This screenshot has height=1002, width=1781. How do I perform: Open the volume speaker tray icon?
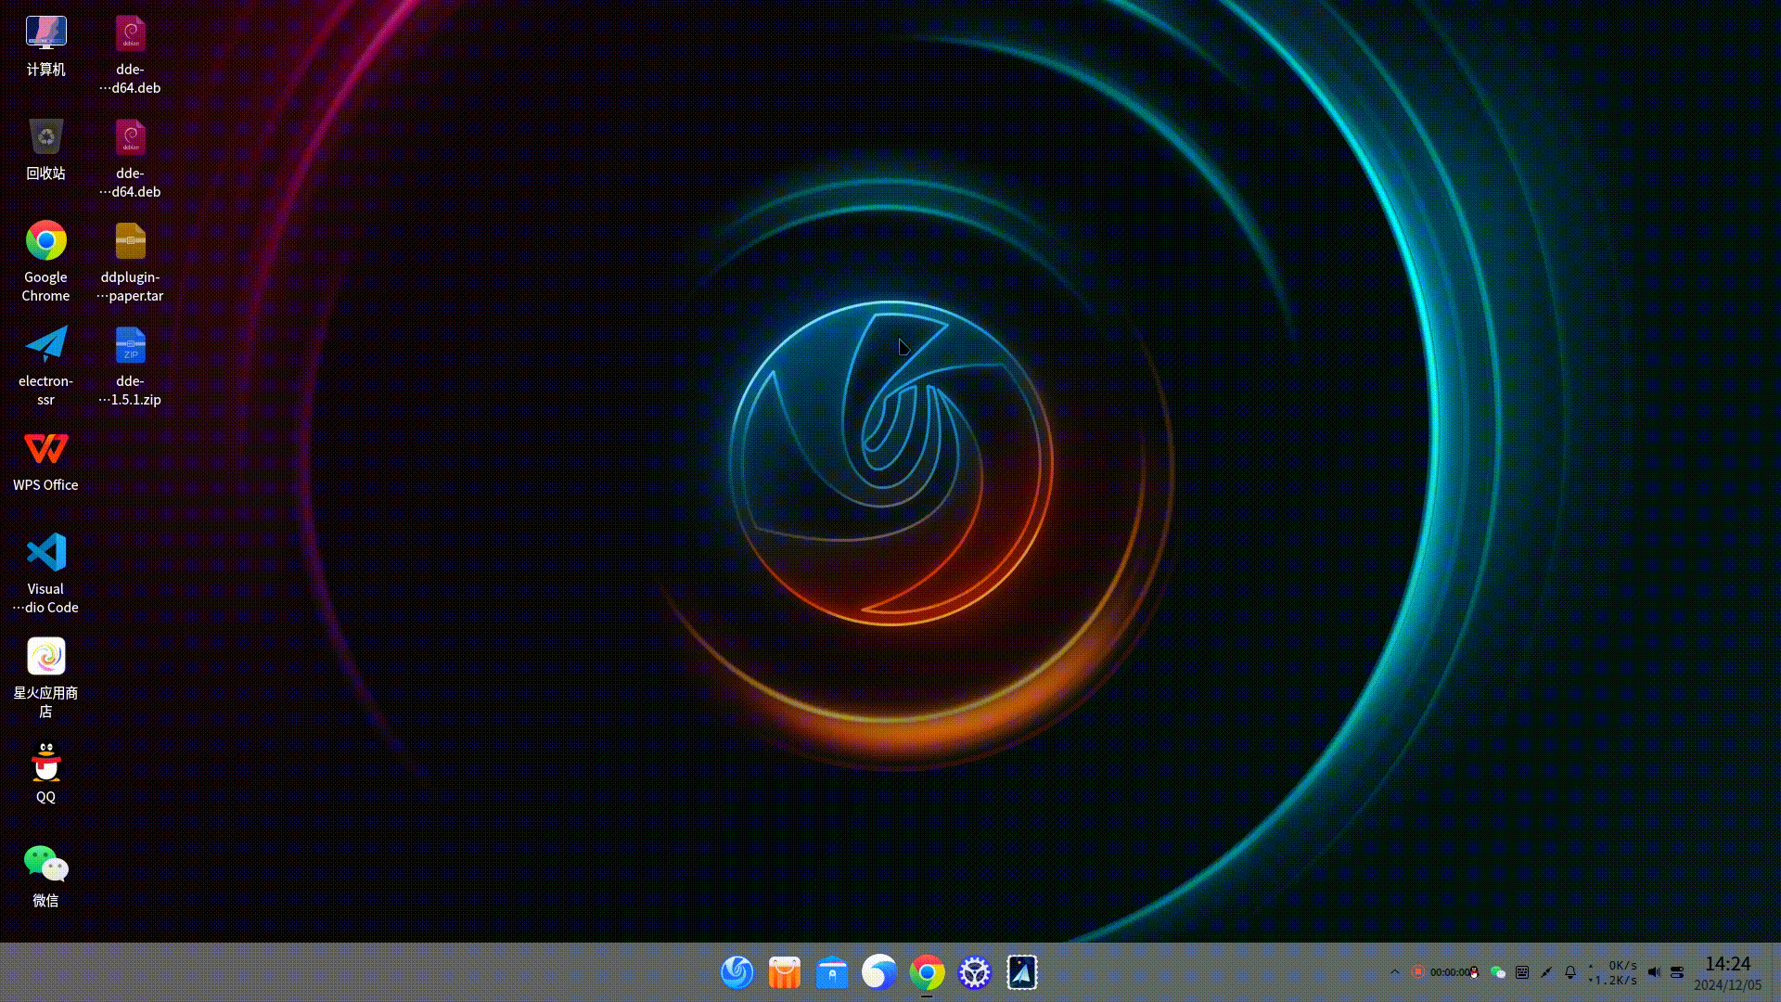(1654, 972)
